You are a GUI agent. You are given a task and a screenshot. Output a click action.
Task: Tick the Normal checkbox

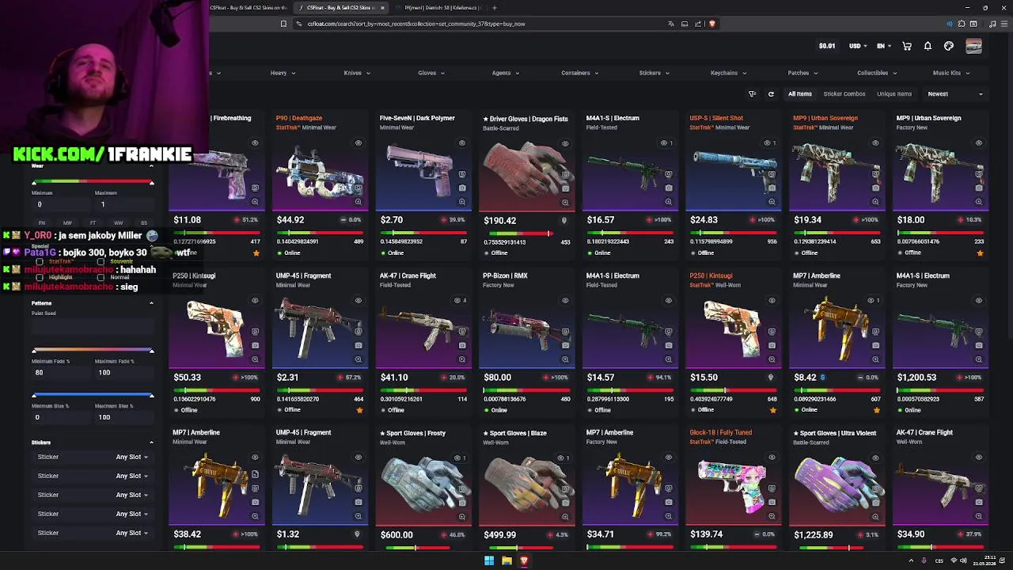(x=101, y=277)
